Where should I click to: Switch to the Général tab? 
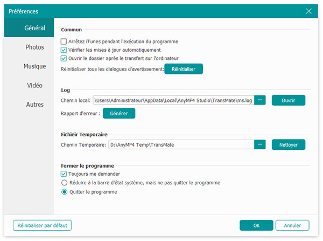click(x=34, y=28)
